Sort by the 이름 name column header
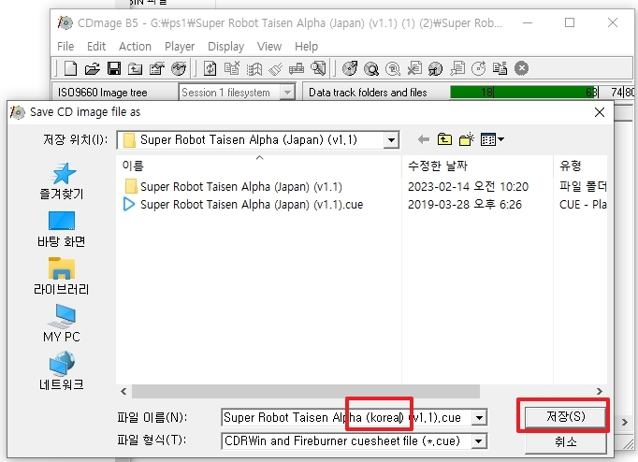The width and height of the screenshot is (638, 462). pos(259,166)
